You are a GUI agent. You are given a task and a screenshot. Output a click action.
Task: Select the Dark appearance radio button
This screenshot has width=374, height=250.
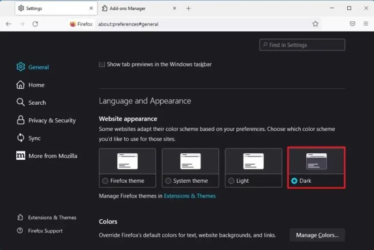click(x=295, y=181)
